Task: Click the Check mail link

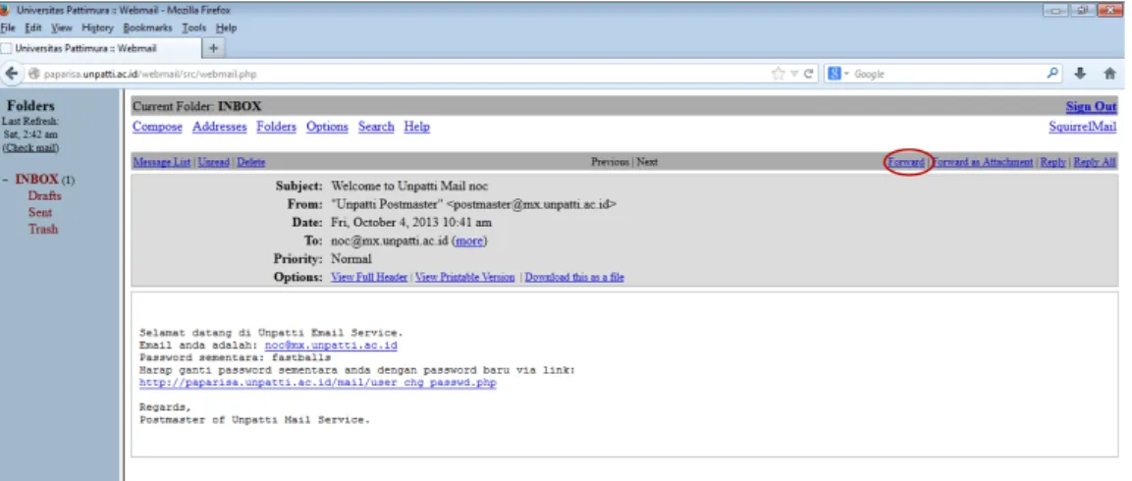Action: coord(30,147)
